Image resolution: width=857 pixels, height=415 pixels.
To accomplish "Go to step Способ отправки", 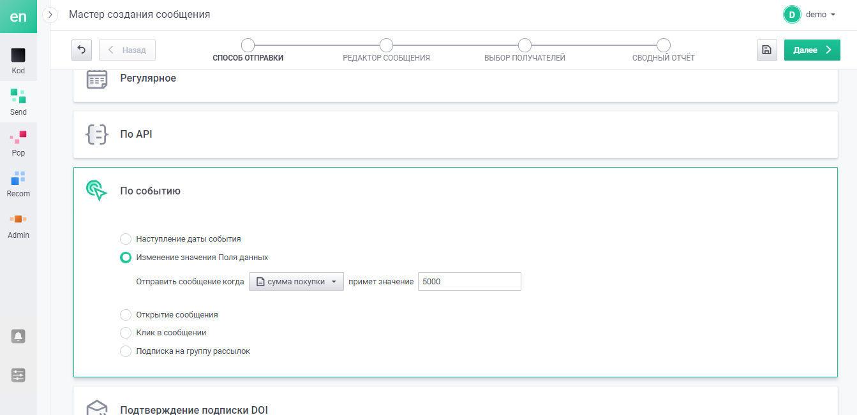I will [248, 50].
